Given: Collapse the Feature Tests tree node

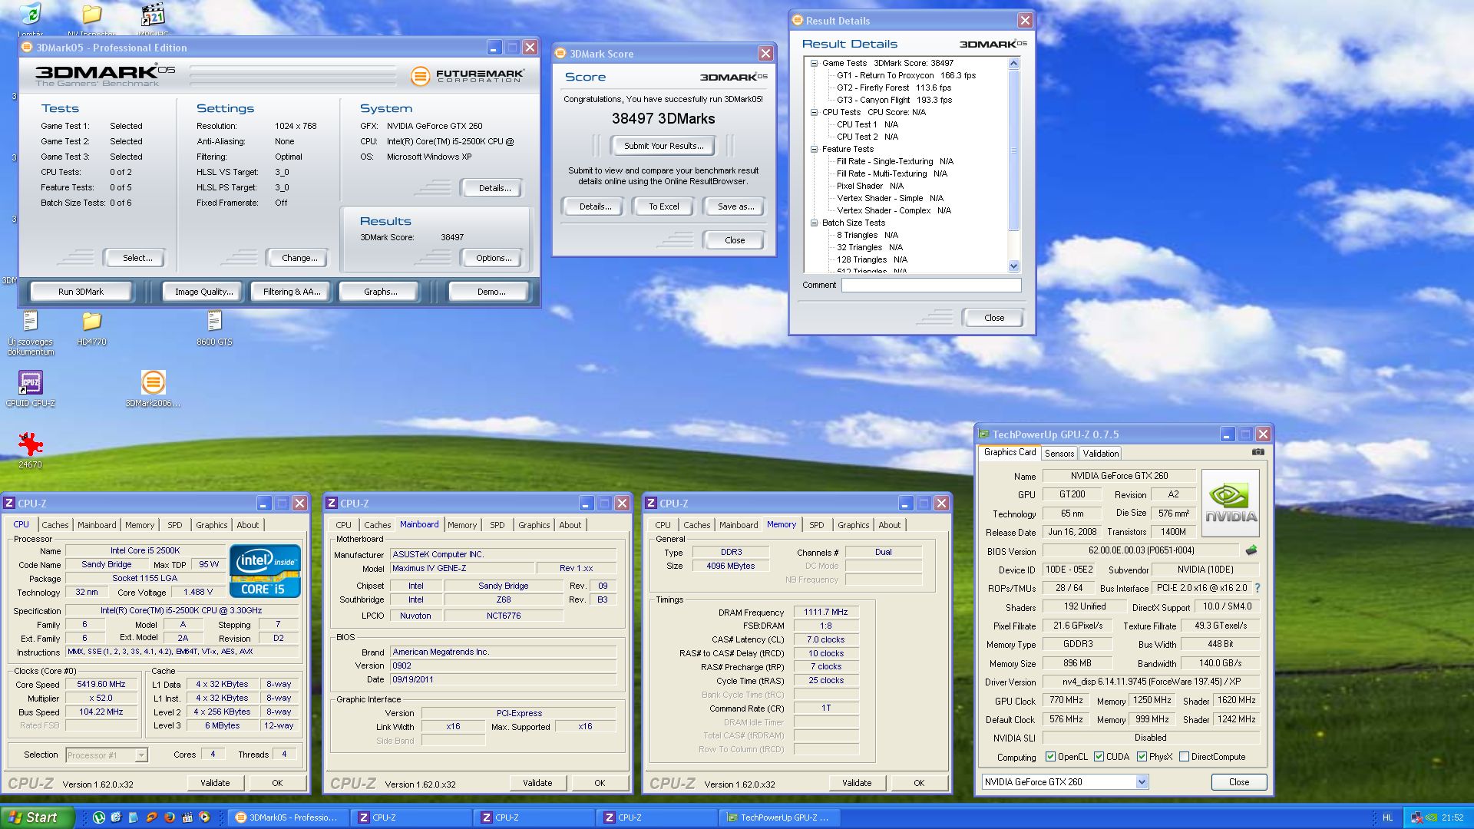Looking at the screenshot, I should 814,149.
